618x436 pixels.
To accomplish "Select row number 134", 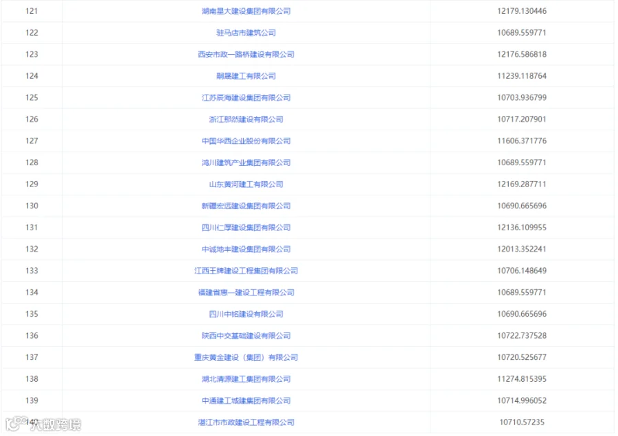I will click(32, 292).
